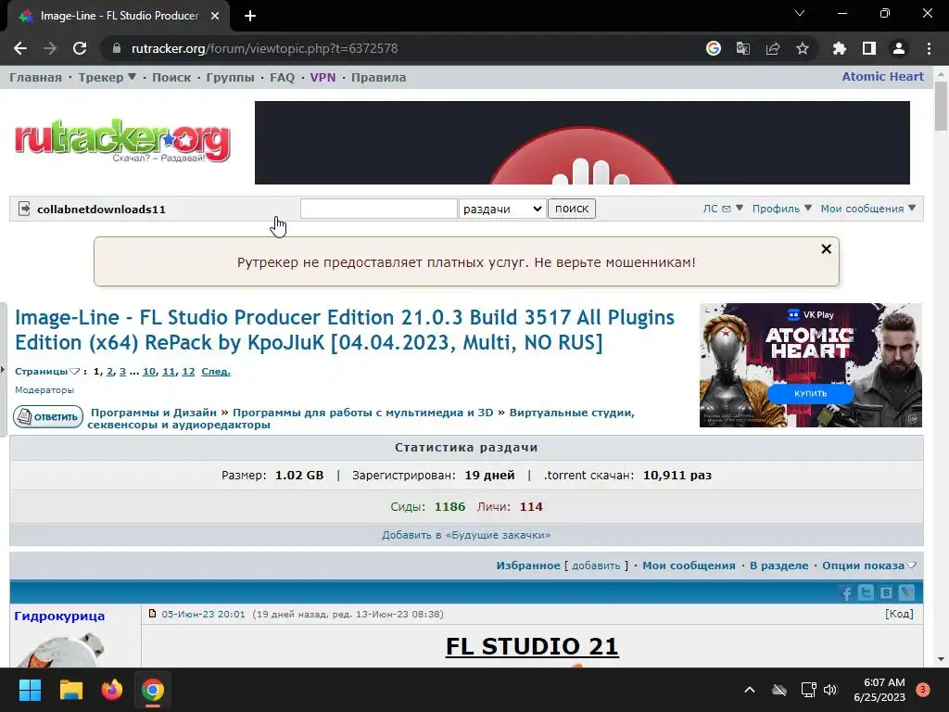The image size is (949, 712).
Task: Open the Гидрокурица user profile
Action: pos(59,616)
